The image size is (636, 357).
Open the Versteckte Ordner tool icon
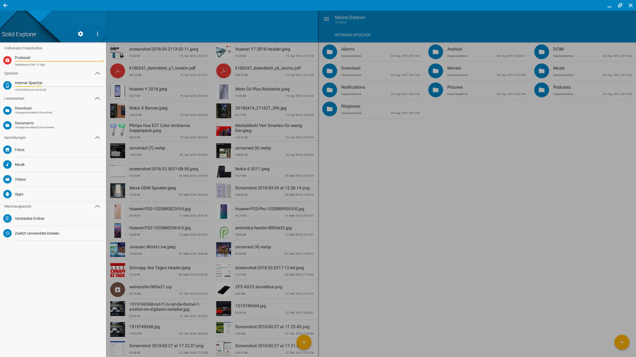[x=7, y=218]
